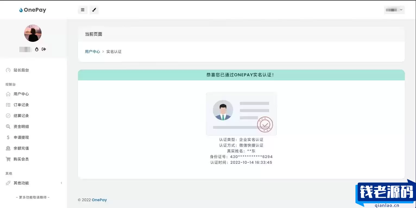Click the 用户中心 breadcrumb link

[92, 52]
